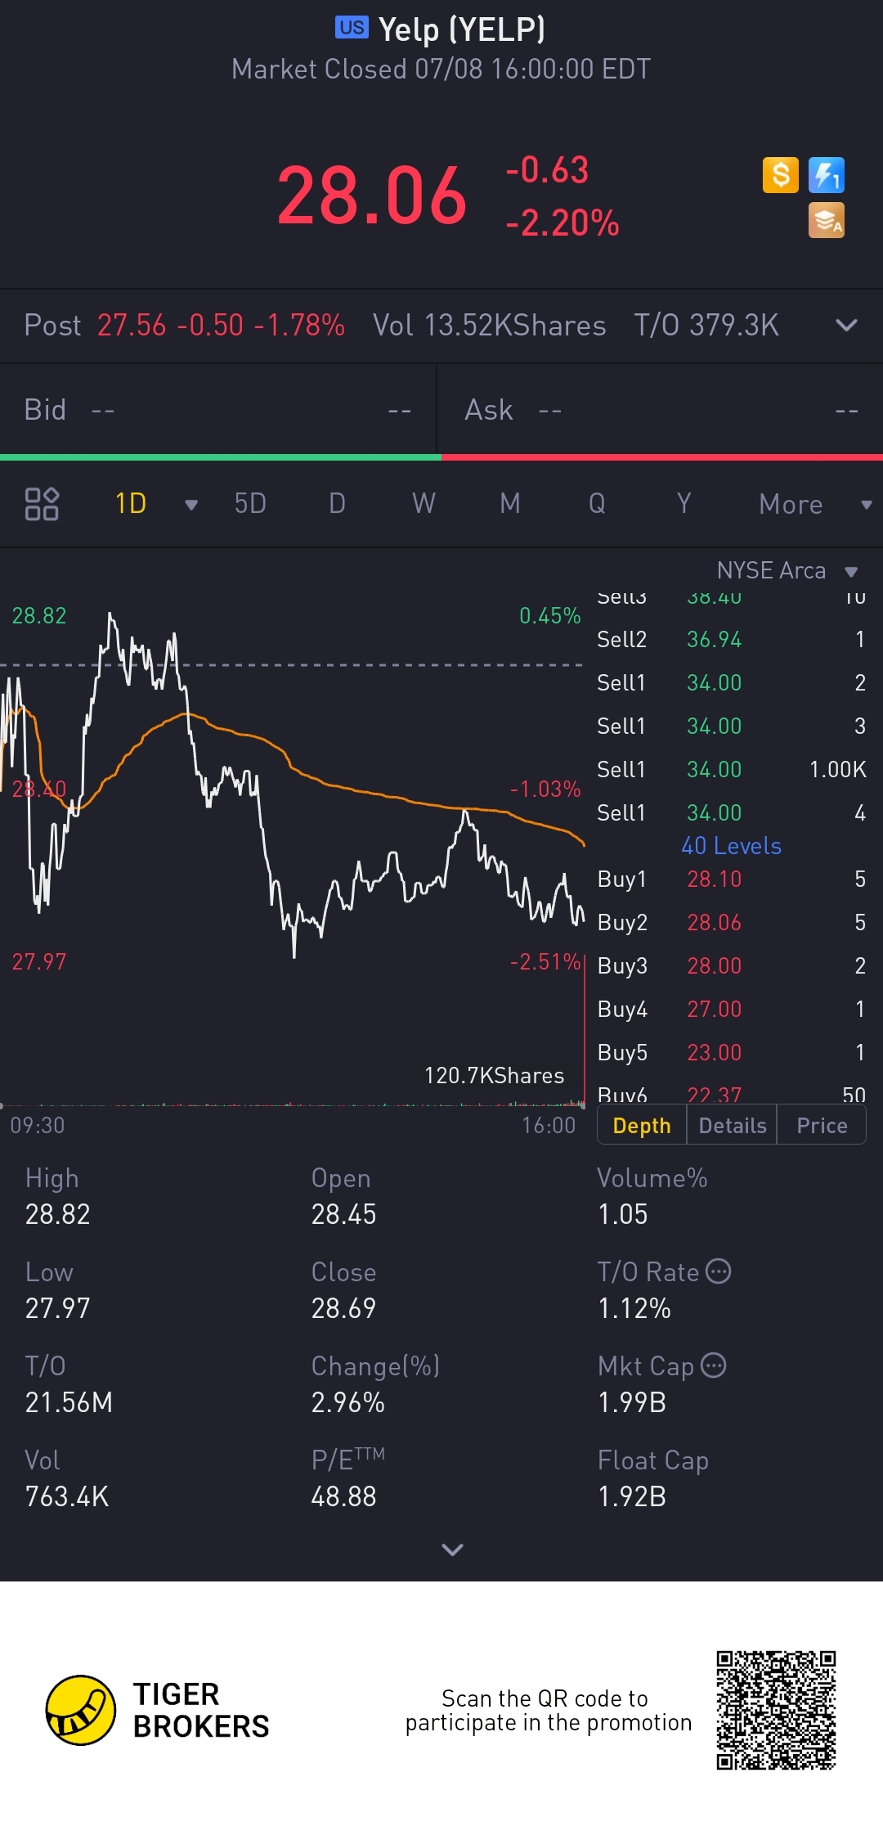Tap the Vol 13.52KShares text
The image size is (883, 1840).
489,326
